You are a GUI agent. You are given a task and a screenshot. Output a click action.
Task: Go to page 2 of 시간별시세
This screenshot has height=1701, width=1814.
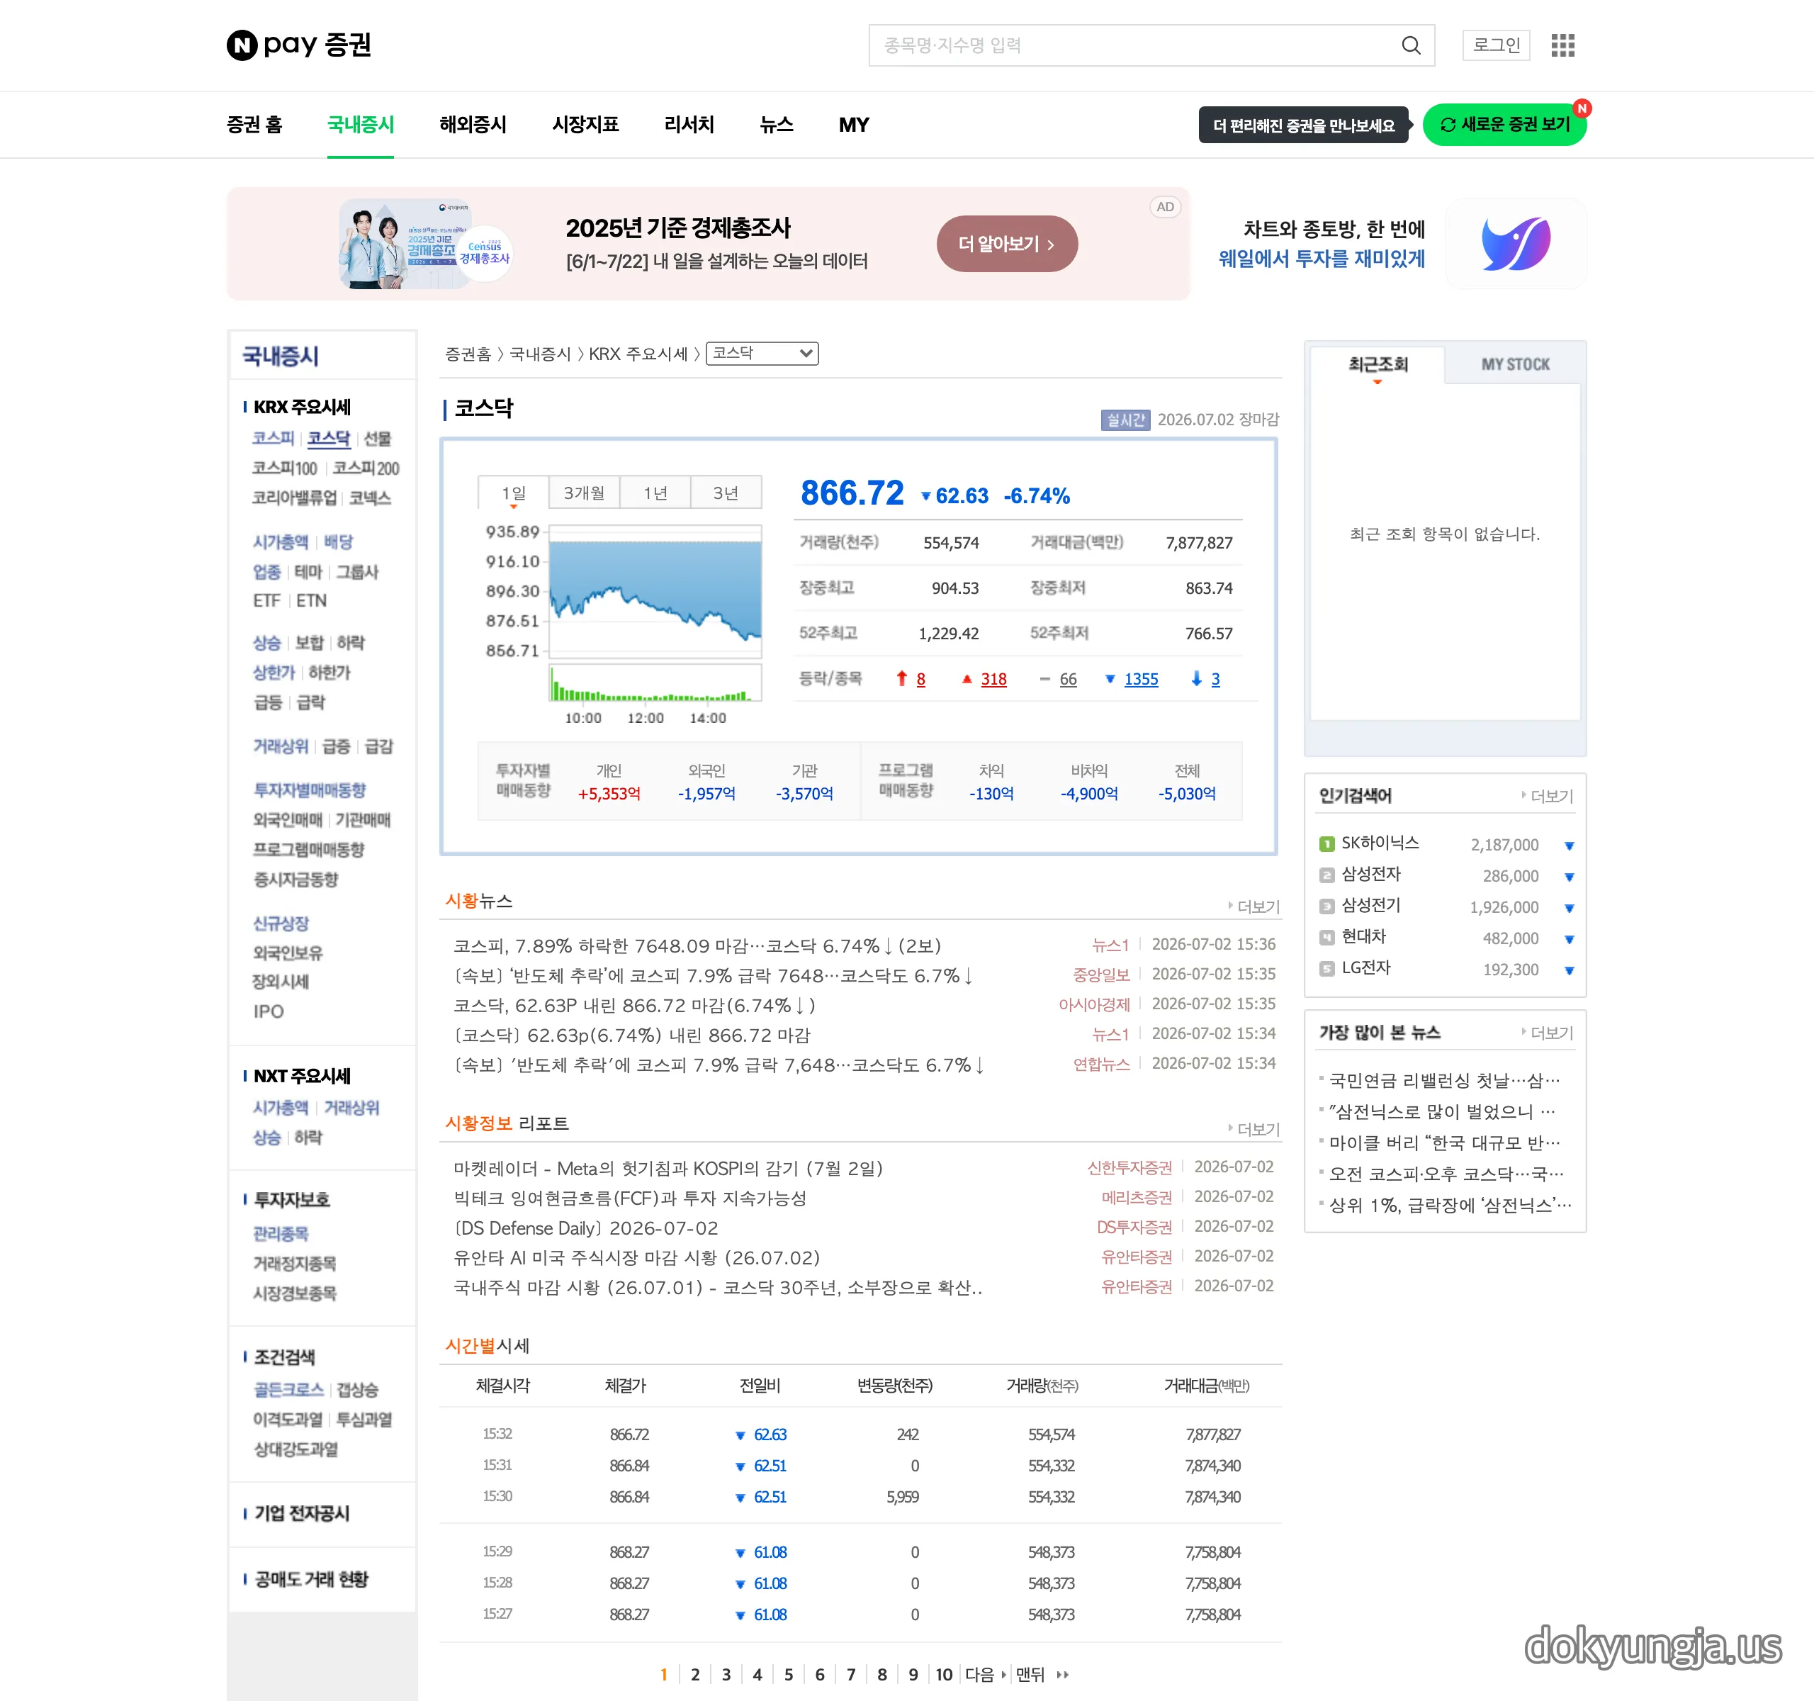pos(695,1675)
